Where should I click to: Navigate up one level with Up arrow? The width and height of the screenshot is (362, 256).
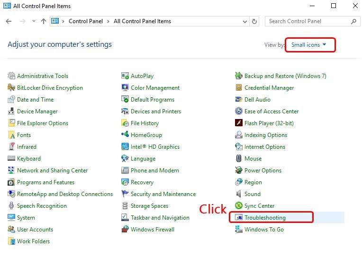click(44, 21)
